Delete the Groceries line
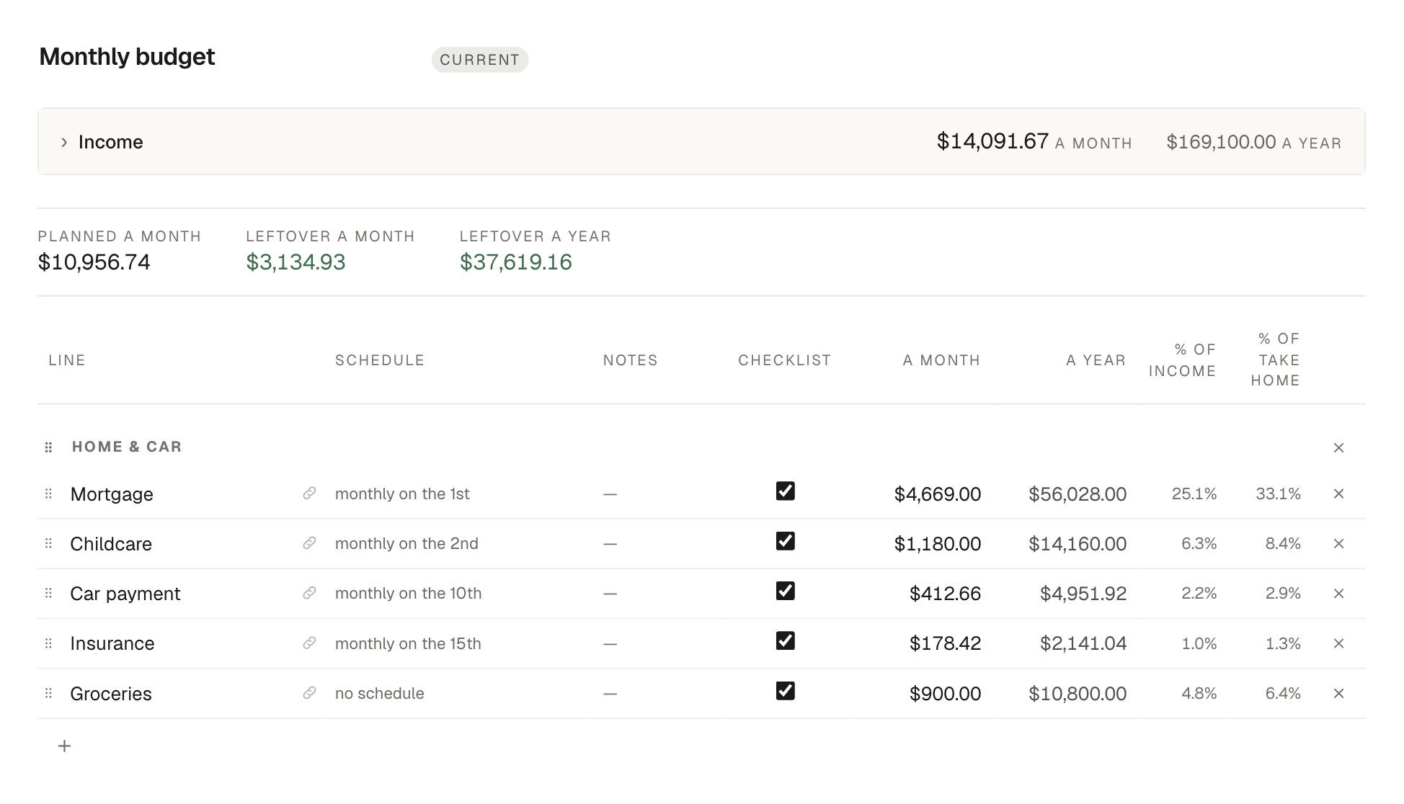Screen dimensions: 1404x804 [x=1338, y=693]
